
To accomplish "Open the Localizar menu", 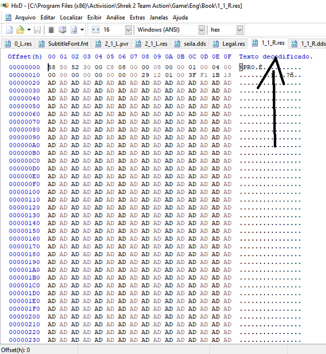I will [72, 17].
